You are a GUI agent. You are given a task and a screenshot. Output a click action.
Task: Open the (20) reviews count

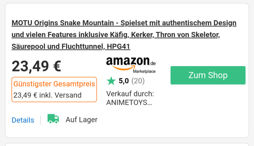click(138, 81)
